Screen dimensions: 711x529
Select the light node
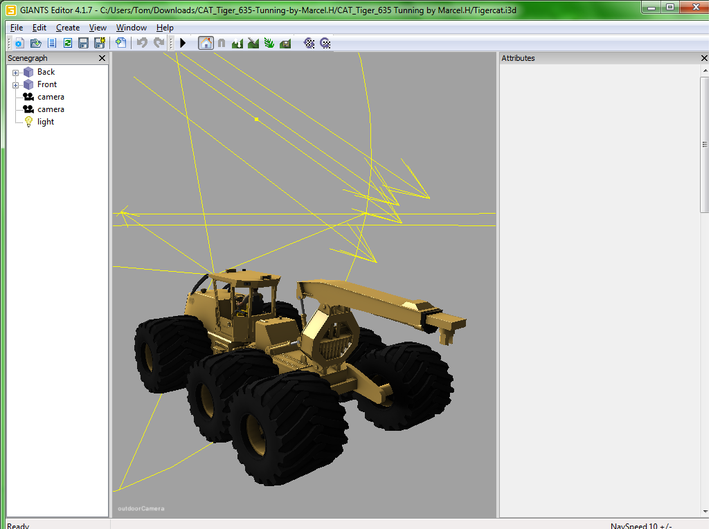45,122
